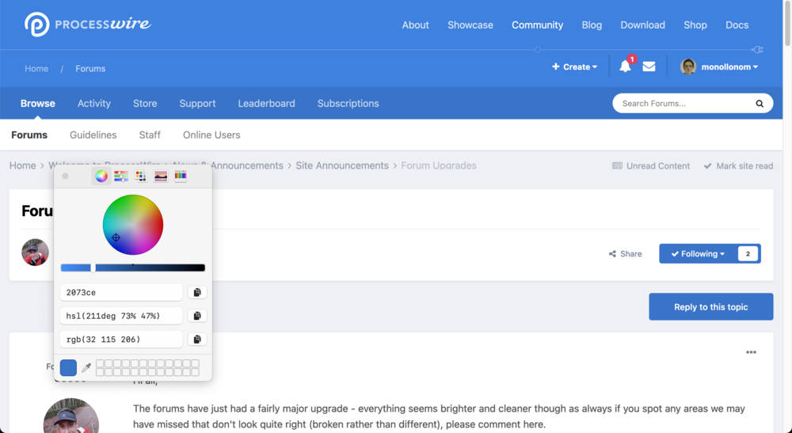
Task: Click the search magnifier icon
Action: click(x=760, y=104)
